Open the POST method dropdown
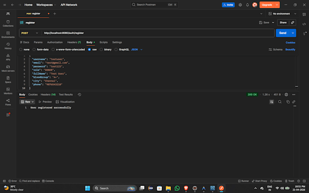The image size is (309, 193). (x=30, y=33)
